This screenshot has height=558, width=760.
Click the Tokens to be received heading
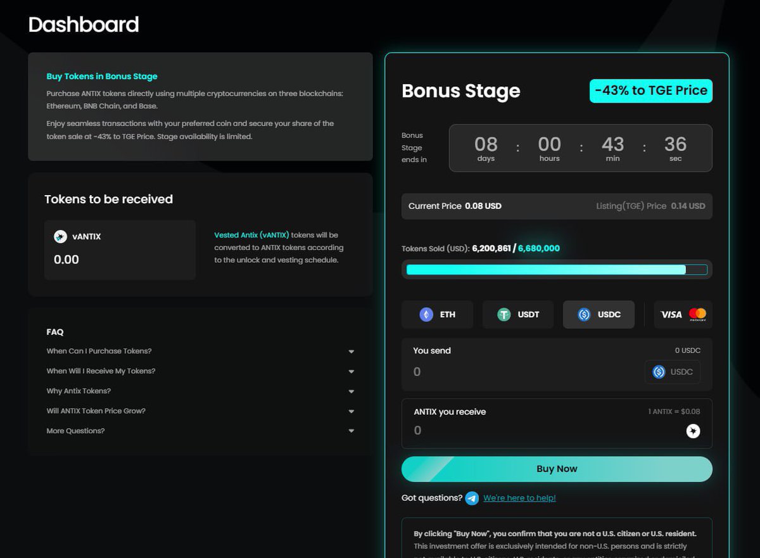pos(108,199)
